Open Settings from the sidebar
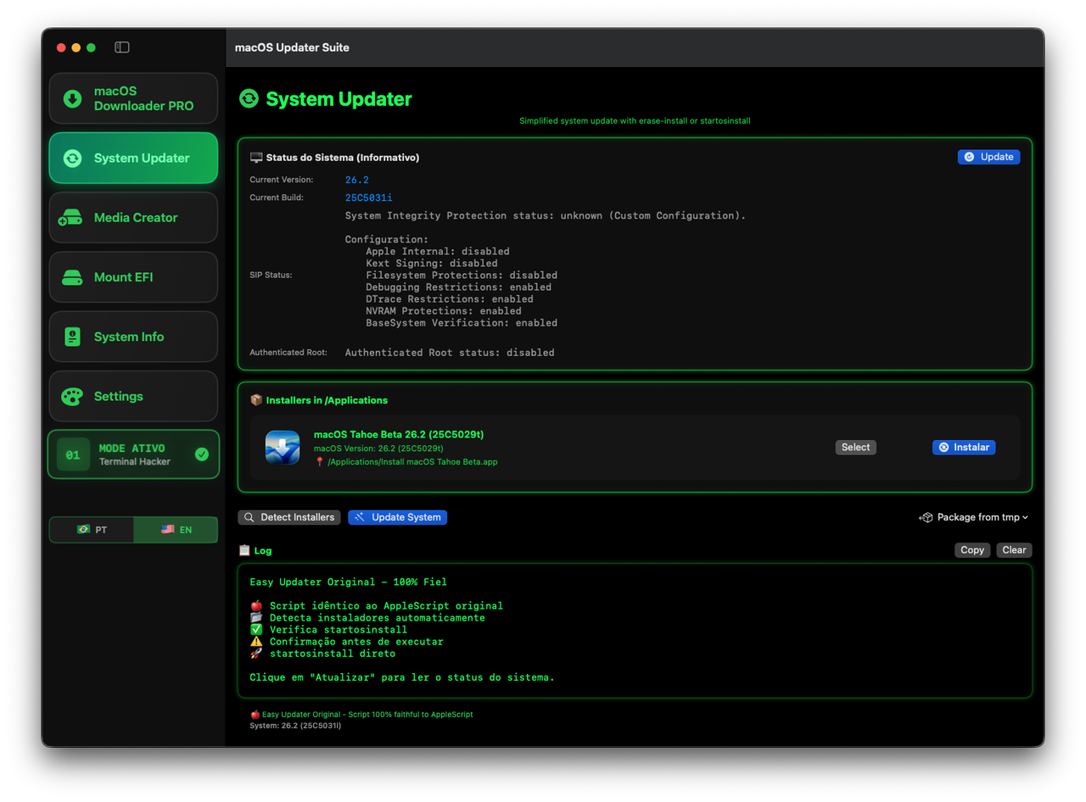 tap(133, 396)
